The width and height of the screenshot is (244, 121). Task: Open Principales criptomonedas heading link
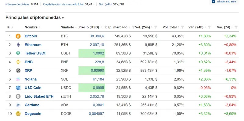[34, 18]
